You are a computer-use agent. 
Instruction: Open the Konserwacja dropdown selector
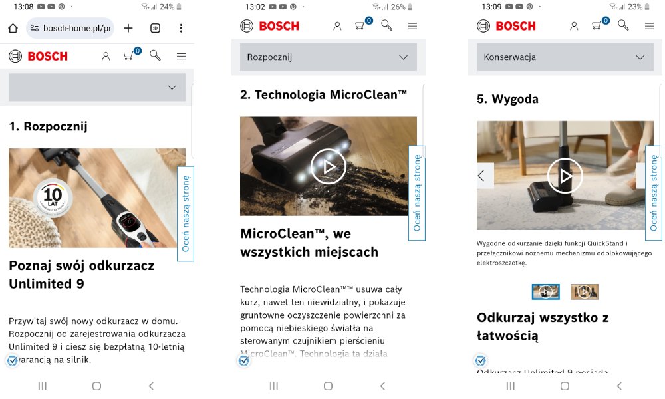(564, 57)
